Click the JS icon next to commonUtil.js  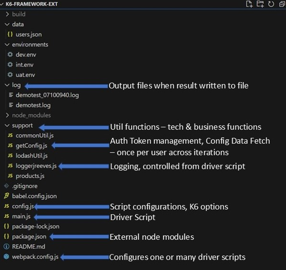pos(10,135)
